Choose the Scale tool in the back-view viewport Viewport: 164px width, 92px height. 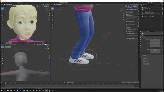pos(2,56)
